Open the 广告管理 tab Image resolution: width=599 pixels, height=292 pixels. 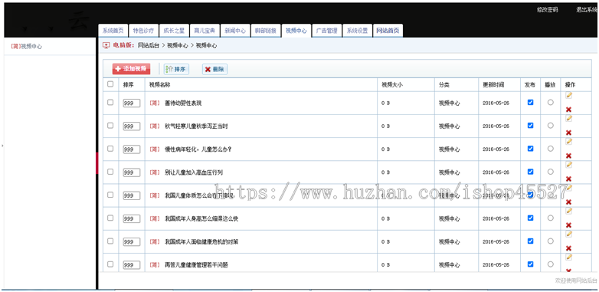[x=326, y=31]
